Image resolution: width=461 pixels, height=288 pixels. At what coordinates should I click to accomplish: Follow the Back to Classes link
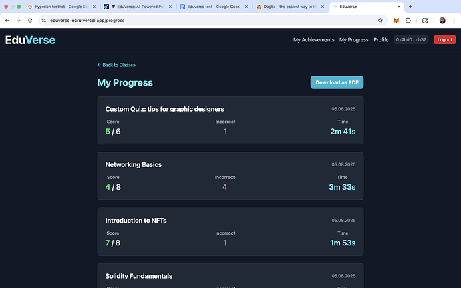pyautogui.click(x=116, y=65)
